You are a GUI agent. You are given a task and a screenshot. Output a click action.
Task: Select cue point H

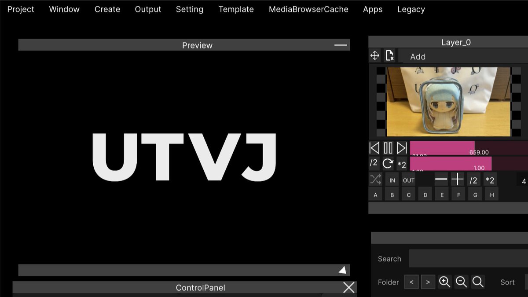tap(491, 194)
